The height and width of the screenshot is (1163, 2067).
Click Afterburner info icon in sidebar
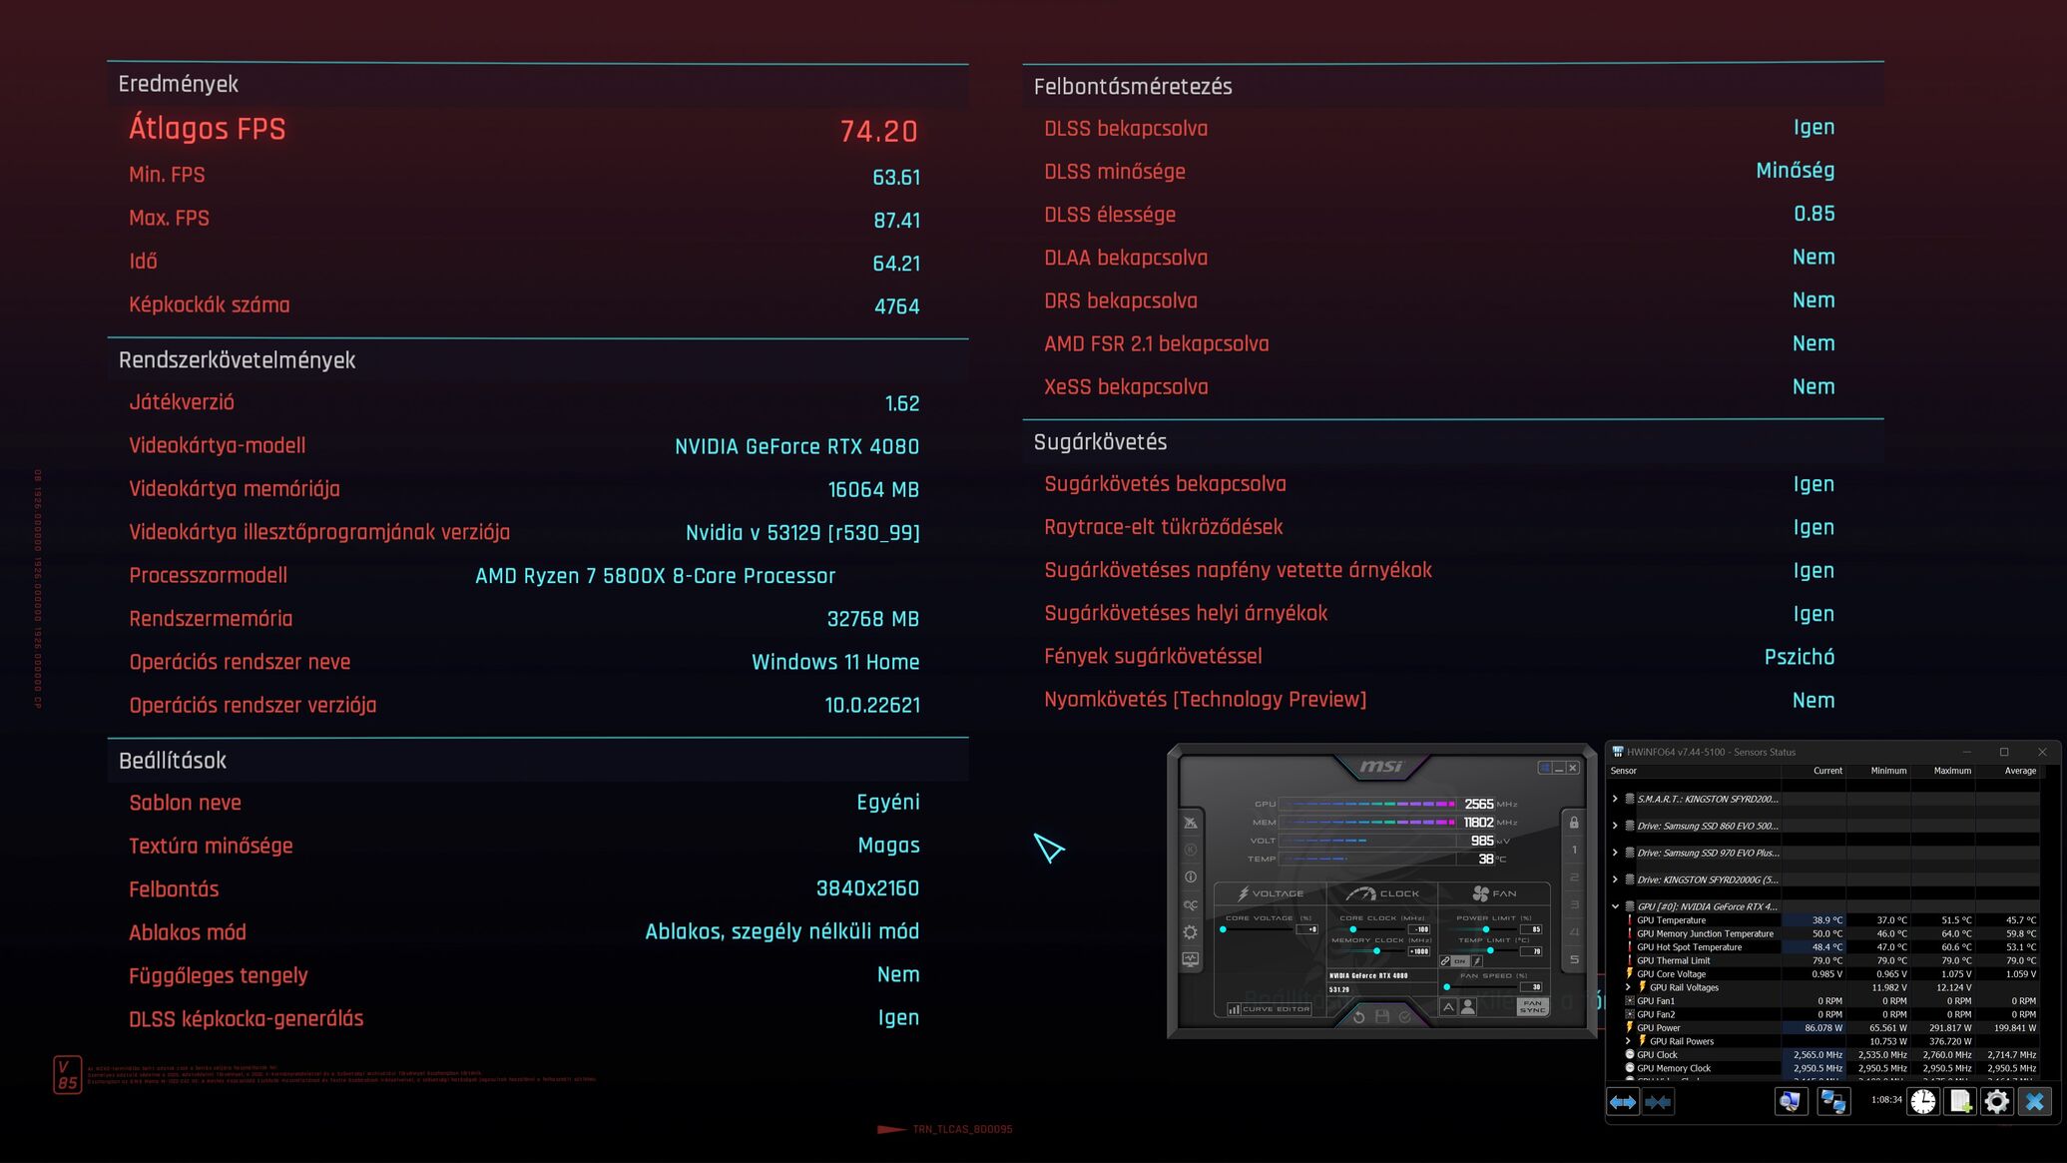[1190, 877]
